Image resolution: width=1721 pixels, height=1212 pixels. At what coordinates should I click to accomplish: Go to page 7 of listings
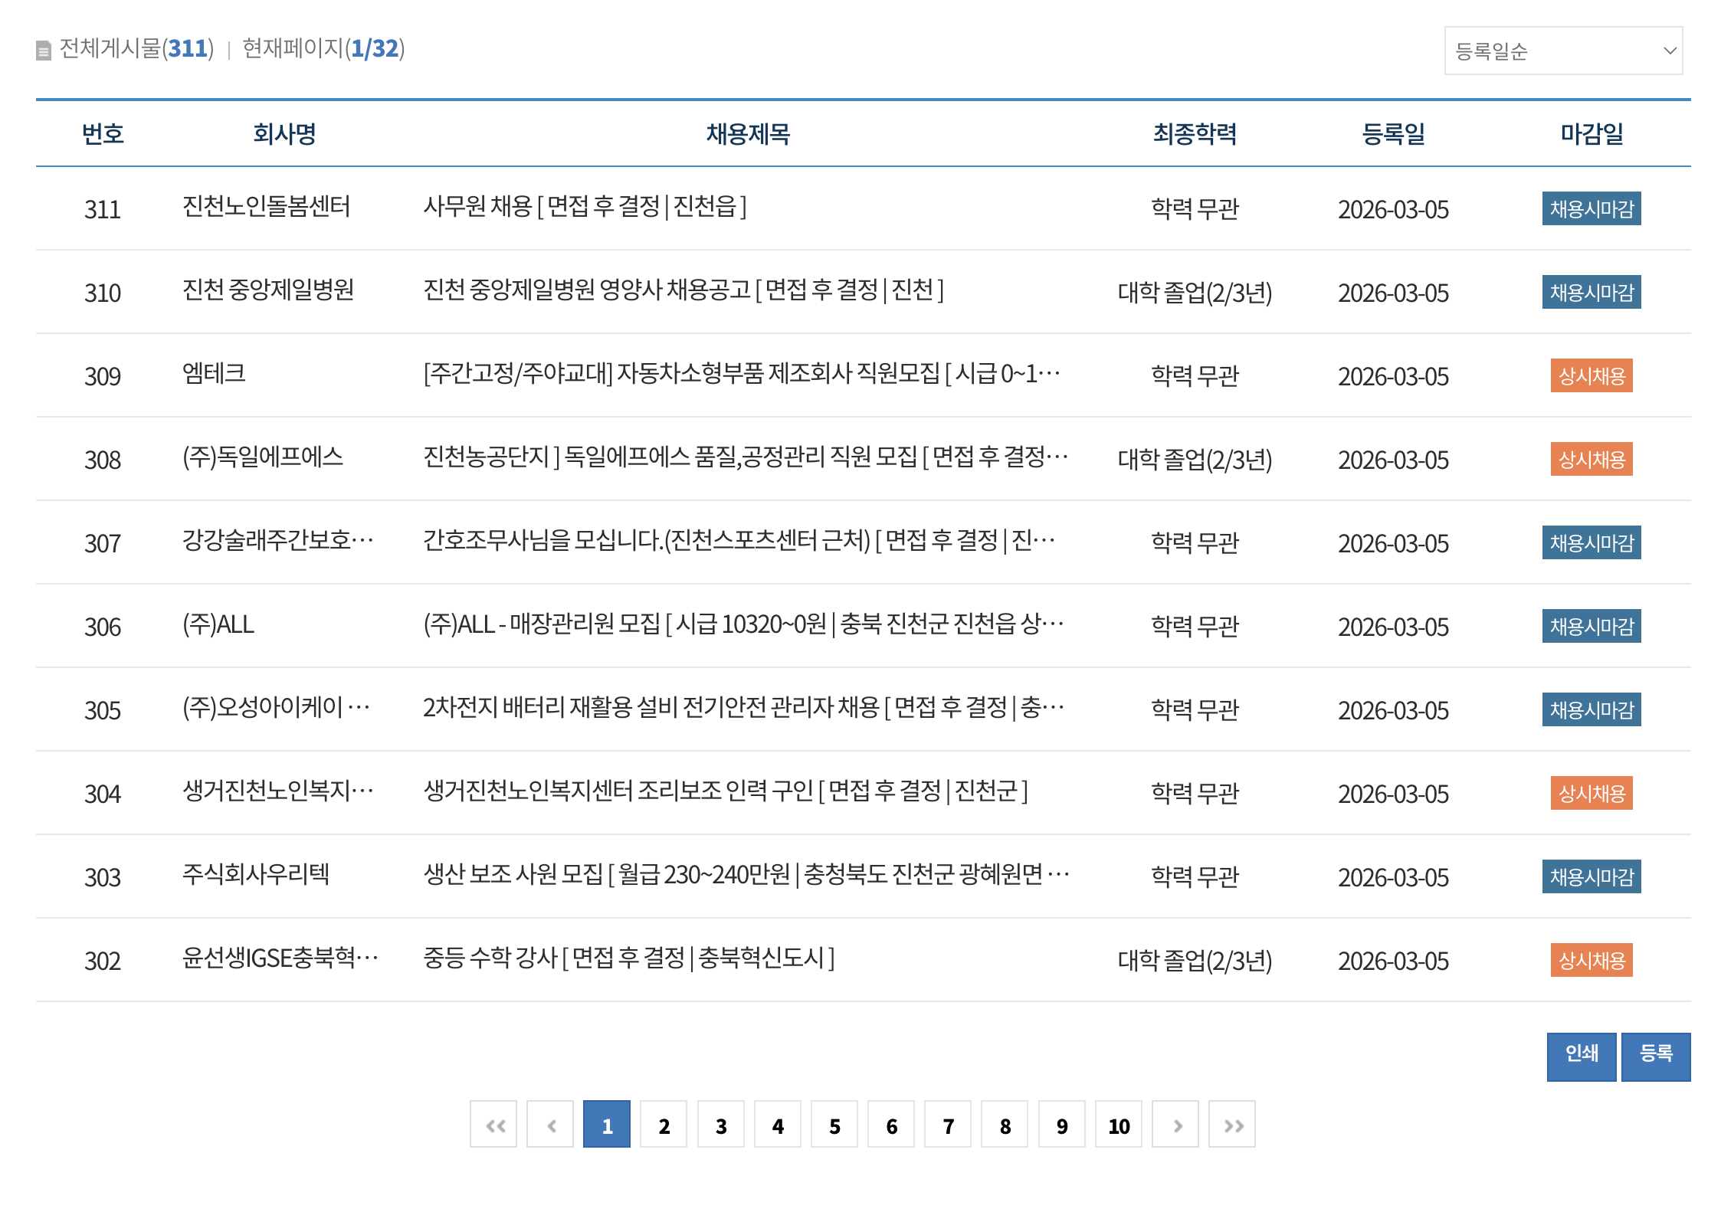pyautogui.click(x=948, y=1125)
